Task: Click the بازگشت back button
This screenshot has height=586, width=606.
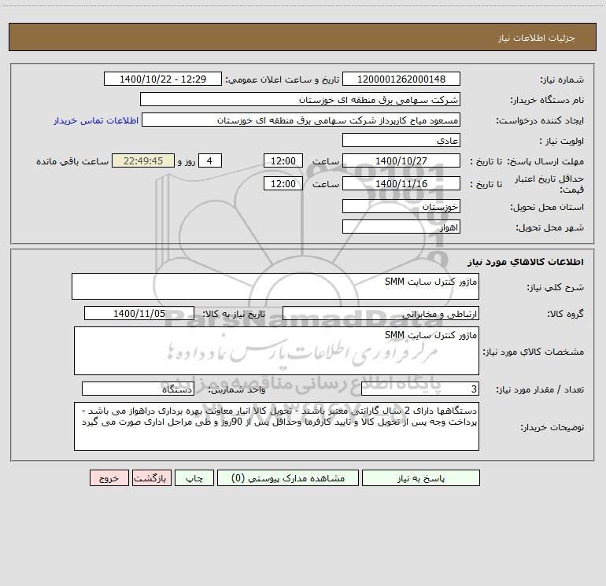Action: tap(151, 477)
